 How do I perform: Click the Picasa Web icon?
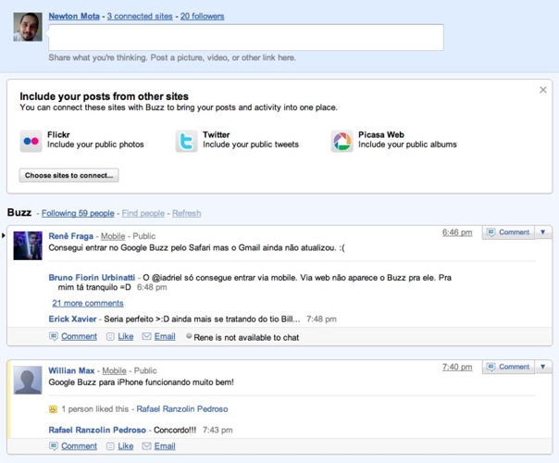(x=342, y=142)
